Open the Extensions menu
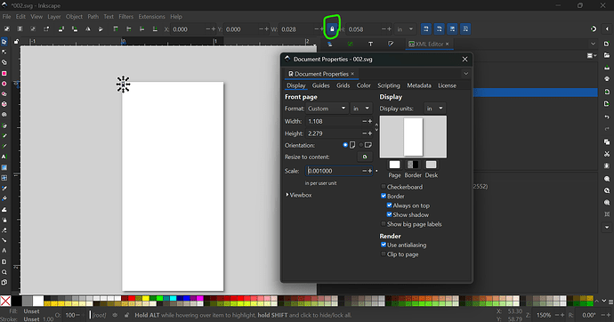 click(x=151, y=16)
